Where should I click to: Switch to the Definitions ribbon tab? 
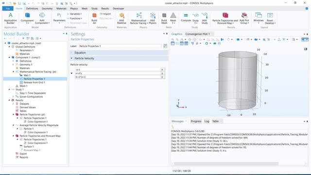pyautogui.click(x=32, y=9)
